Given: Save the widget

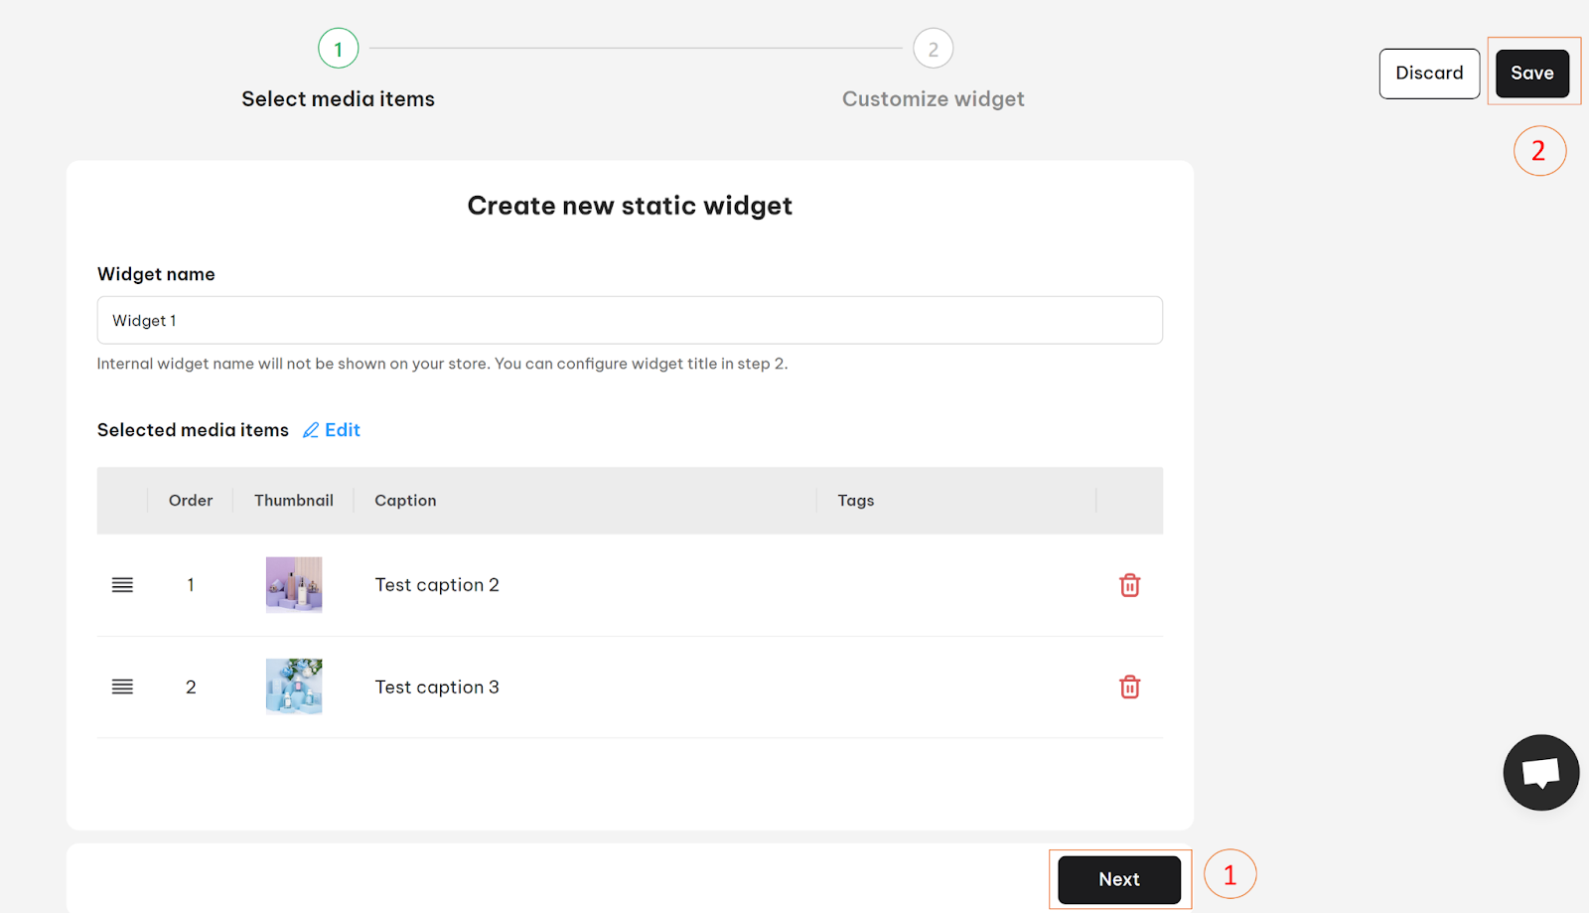Looking at the screenshot, I should [x=1532, y=73].
